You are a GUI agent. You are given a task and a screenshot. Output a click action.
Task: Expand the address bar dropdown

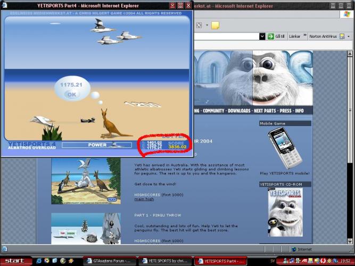262,36
